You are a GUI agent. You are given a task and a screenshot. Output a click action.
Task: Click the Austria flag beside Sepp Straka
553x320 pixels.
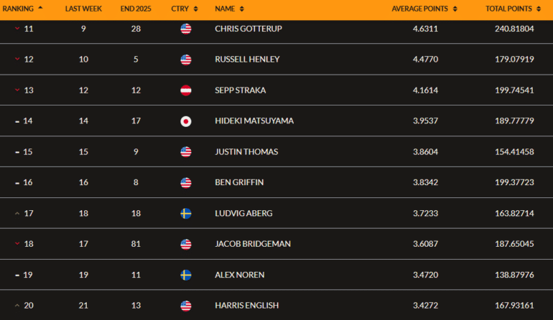pyautogui.click(x=186, y=90)
